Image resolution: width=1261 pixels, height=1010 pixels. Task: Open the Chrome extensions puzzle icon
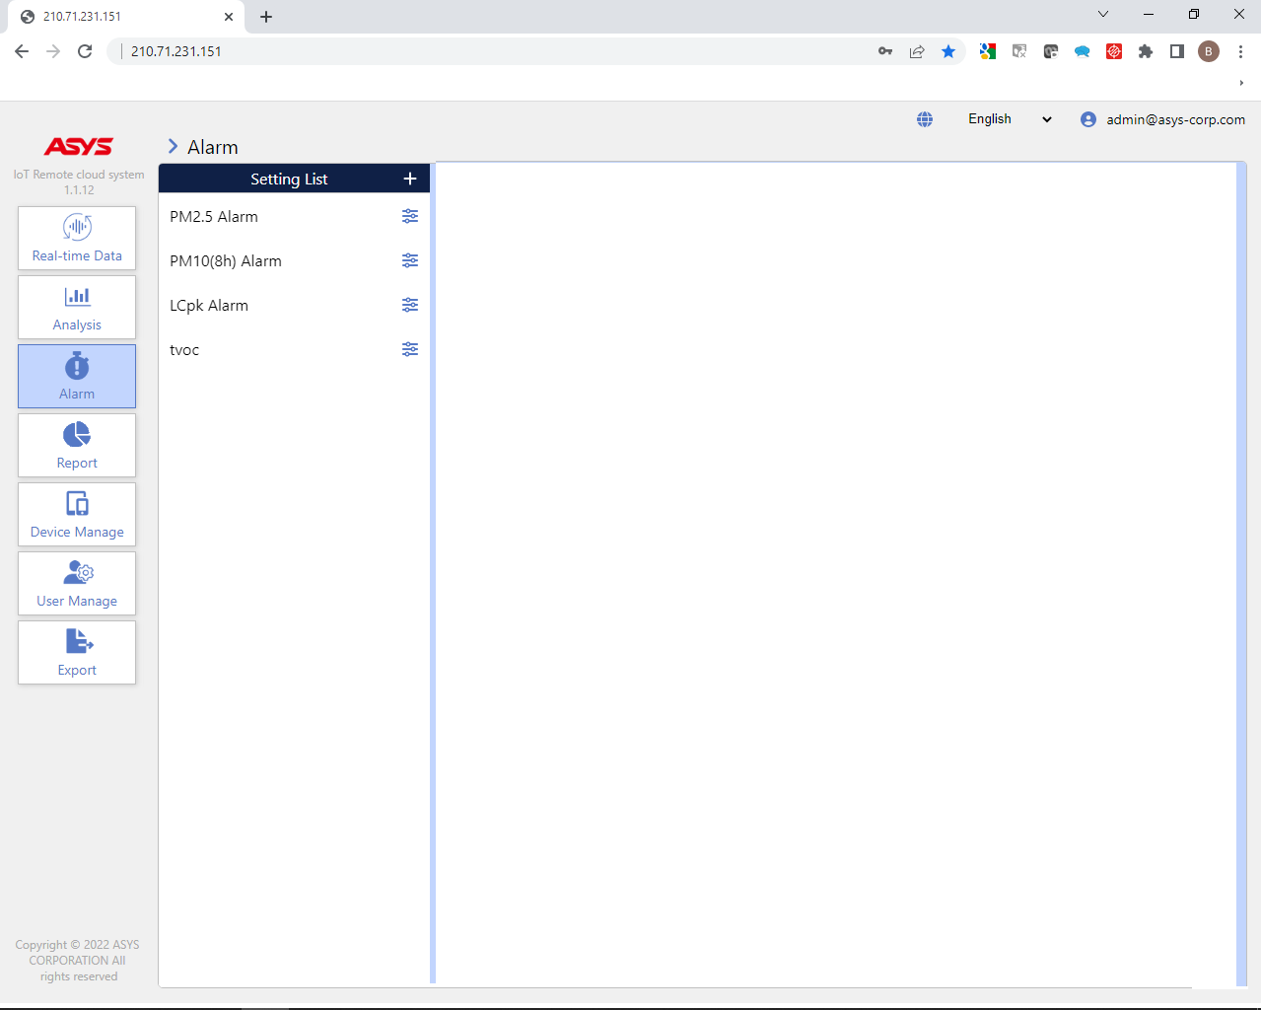[1146, 51]
